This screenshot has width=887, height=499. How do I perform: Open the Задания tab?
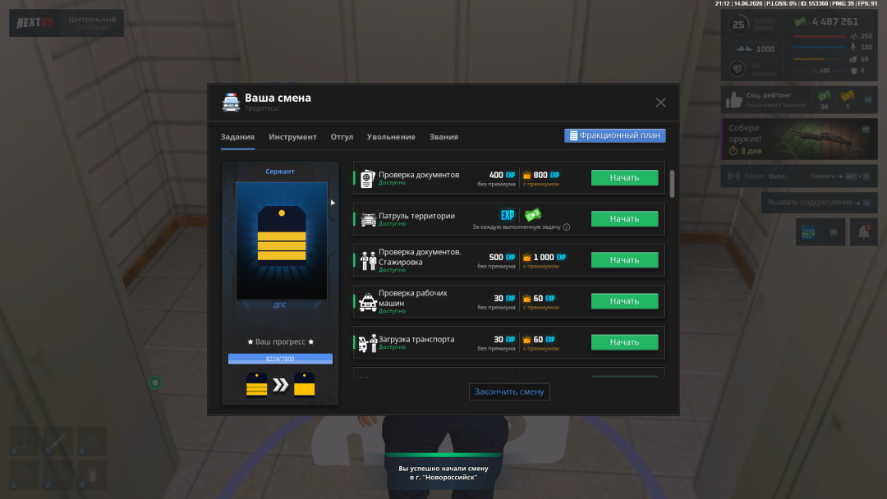[237, 137]
